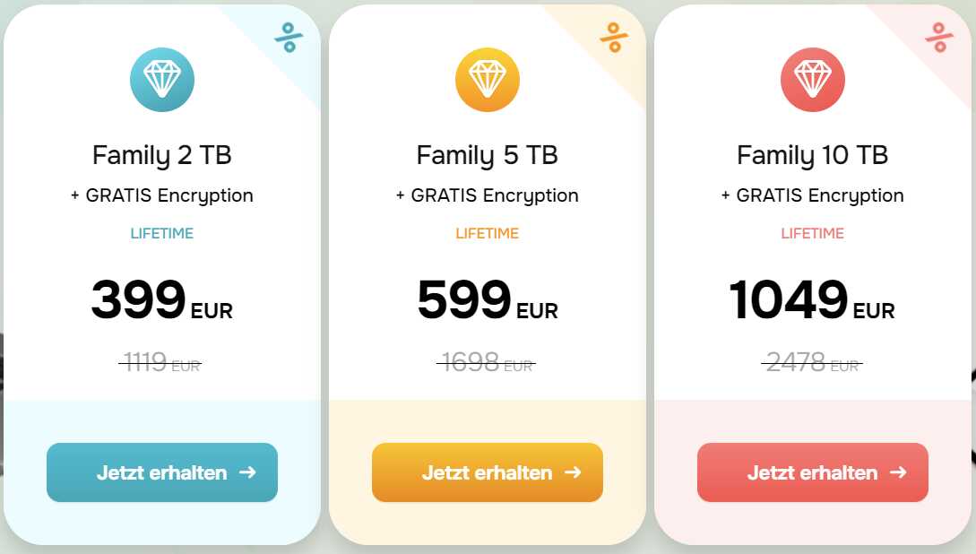Select the Family 2 TB plan title

(x=162, y=156)
